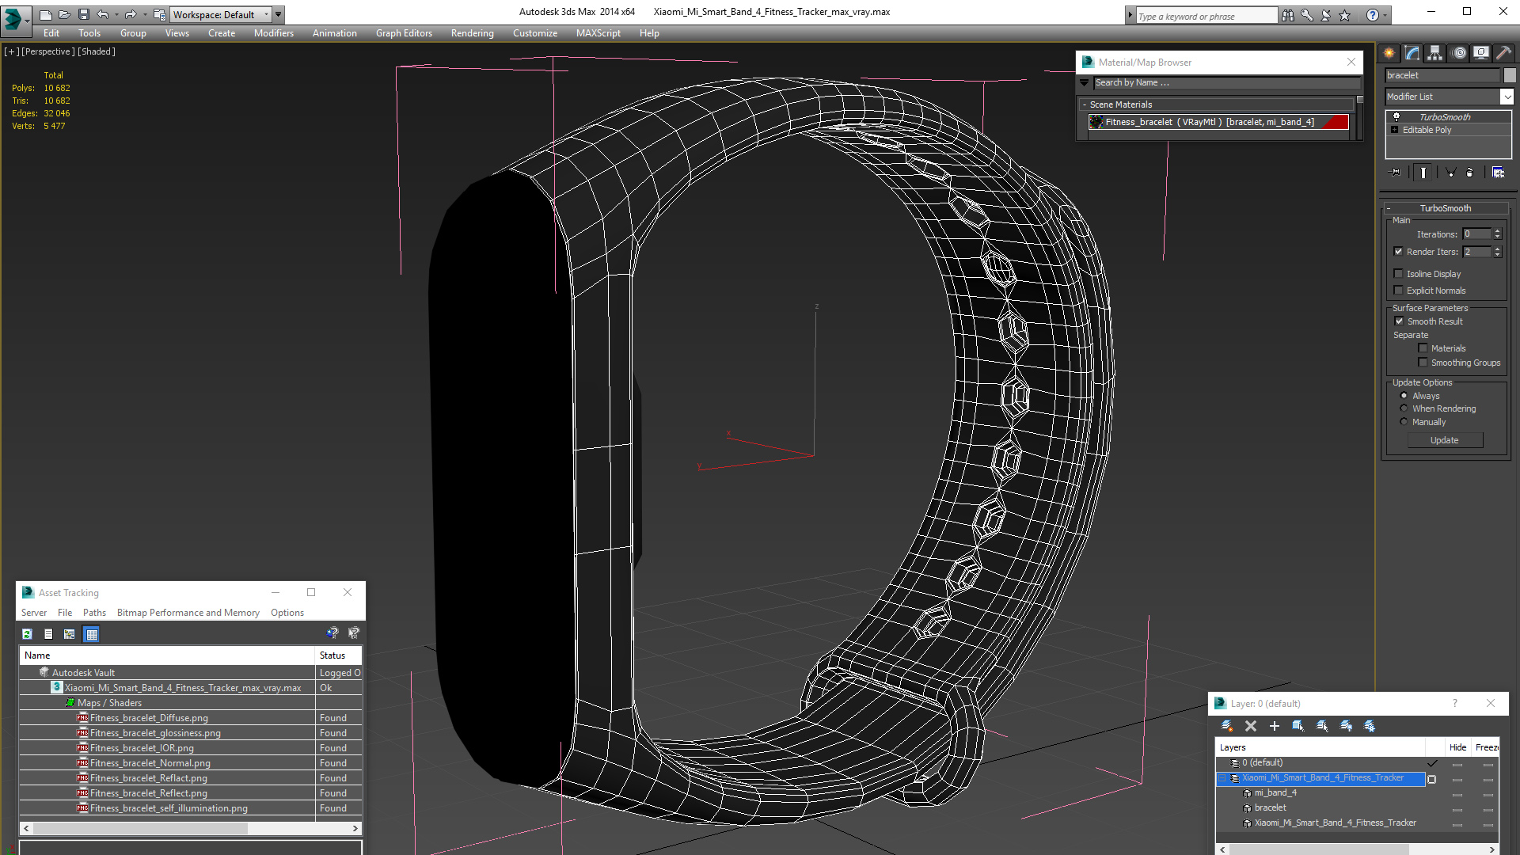Click Table View icon in Asset Tracking toolbar
Viewport: 1520px width, 855px height.
pos(92,634)
